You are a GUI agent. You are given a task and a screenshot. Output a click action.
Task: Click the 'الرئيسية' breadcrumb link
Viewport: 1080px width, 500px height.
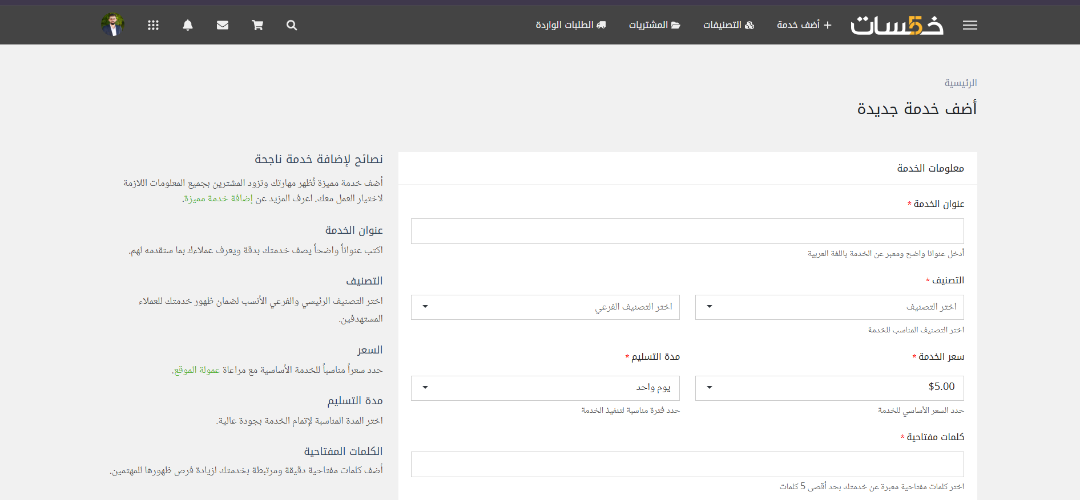tap(960, 83)
